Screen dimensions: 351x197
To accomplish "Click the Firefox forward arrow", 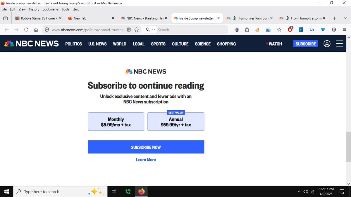I will 17,30.
